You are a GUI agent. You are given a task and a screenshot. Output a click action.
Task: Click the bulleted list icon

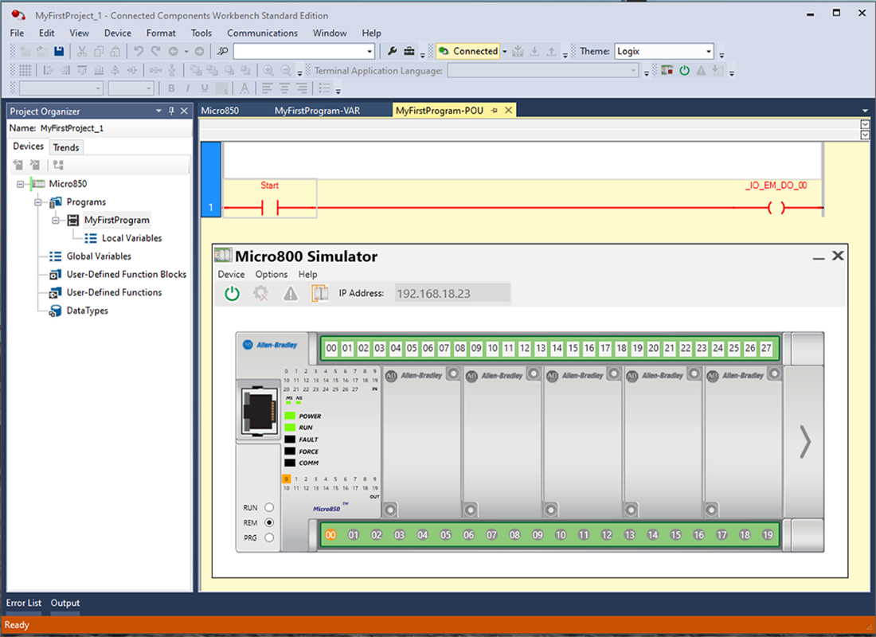pyautogui.click(x=325, y=88)
